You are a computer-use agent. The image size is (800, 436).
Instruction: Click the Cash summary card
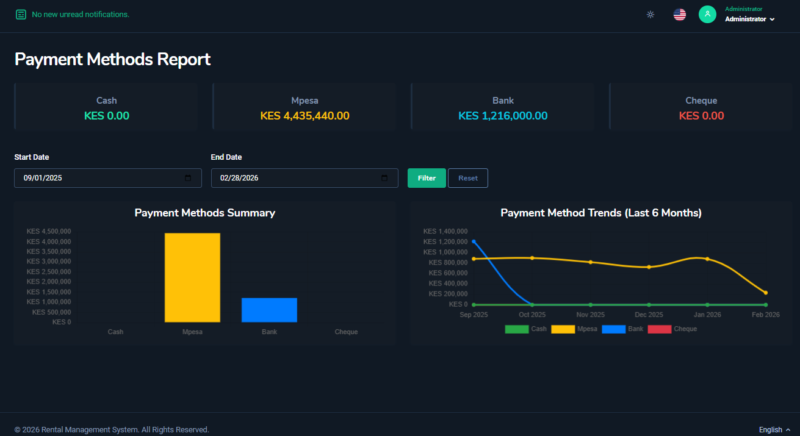click(106, 107)
